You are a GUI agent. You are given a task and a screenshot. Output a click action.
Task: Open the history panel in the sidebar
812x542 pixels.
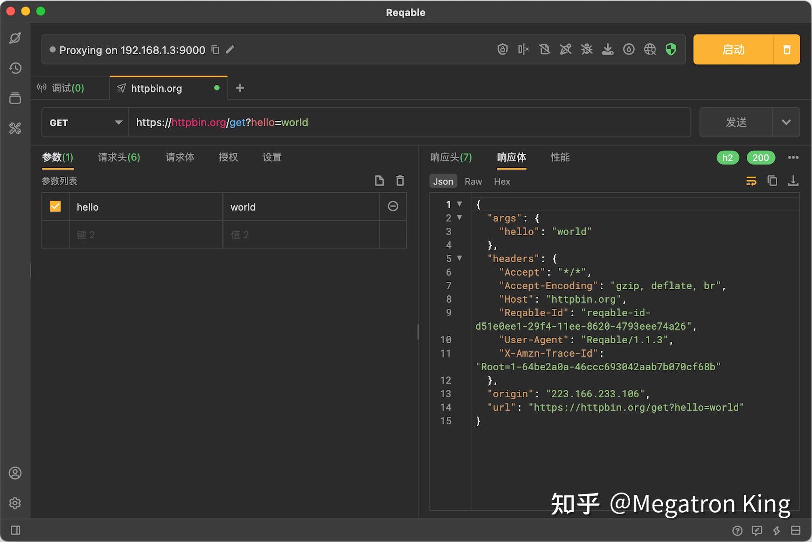15,68
